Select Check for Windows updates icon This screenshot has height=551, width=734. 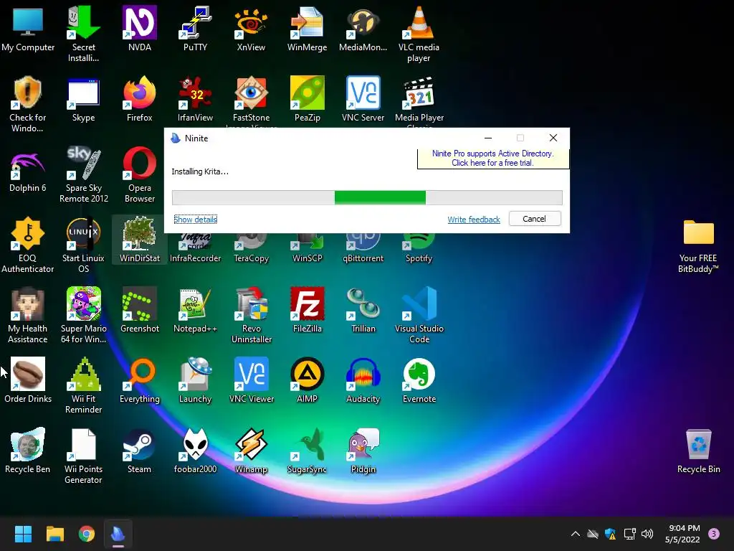point(28,105)
